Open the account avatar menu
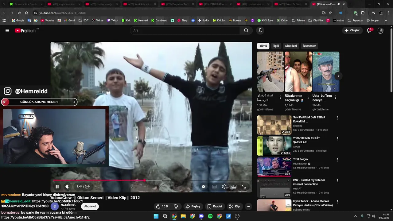The image size is (393, 221). pos(380,30)
